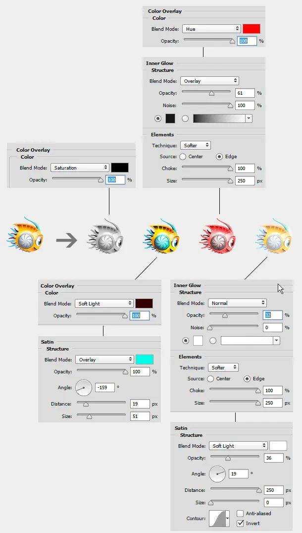Click the black swatch next to Saturation
The height and width of the screenshot is (533, 302).
tap(120, 168)
